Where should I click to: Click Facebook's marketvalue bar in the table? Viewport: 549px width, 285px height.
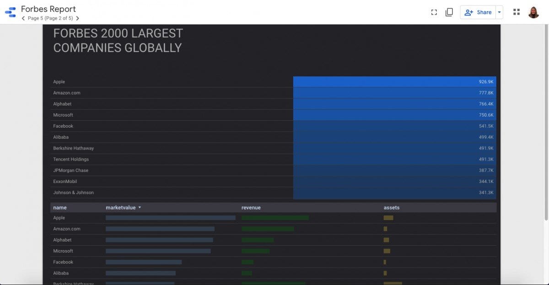pos(144,262)
